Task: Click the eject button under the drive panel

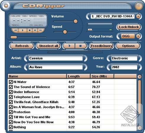Action: click(90, 30)
